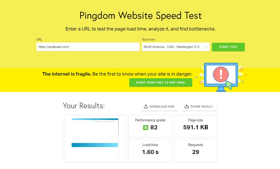
Task: Click the URL input field with wpdevart.com
Action: pos(88,47)
